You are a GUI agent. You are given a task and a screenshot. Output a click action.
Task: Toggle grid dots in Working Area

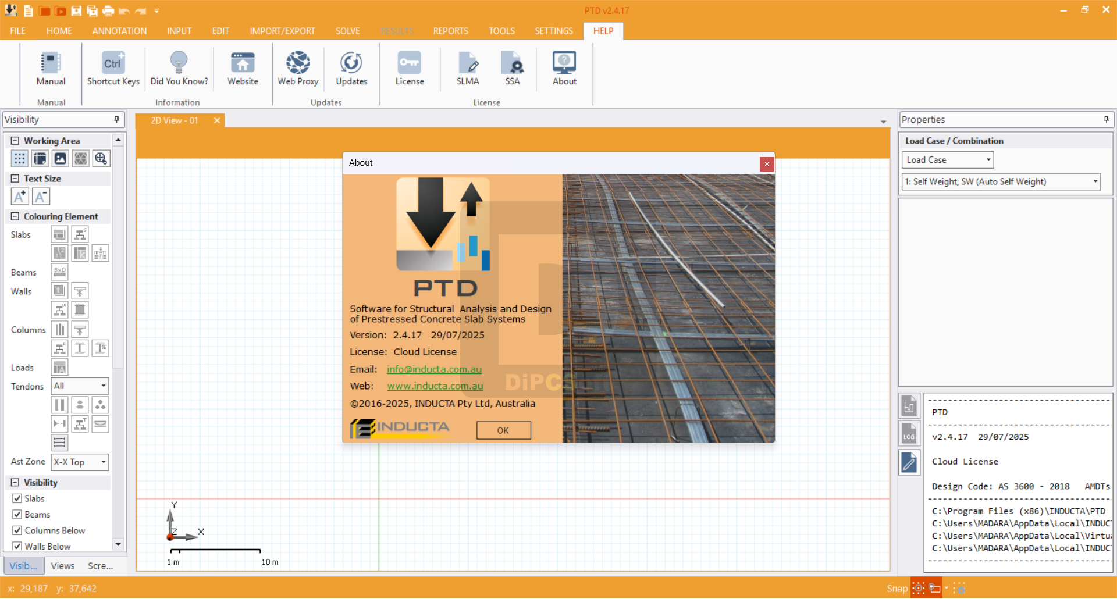tap(20, 158)
